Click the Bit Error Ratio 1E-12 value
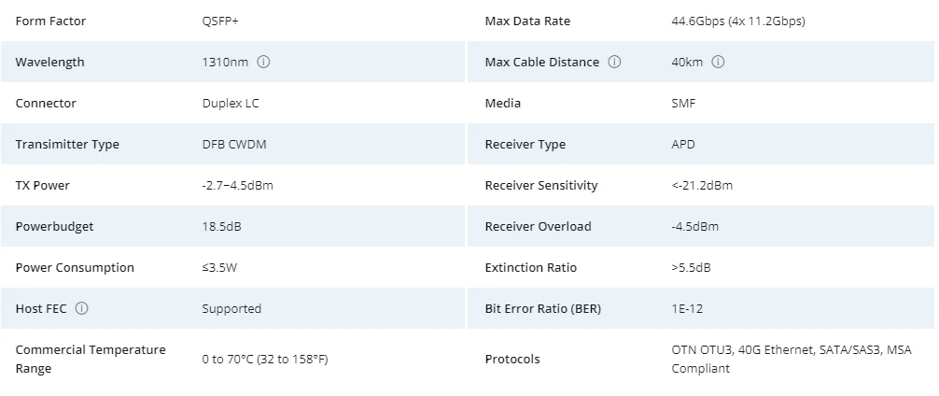The image size is (939, 396). coord(687,309)
